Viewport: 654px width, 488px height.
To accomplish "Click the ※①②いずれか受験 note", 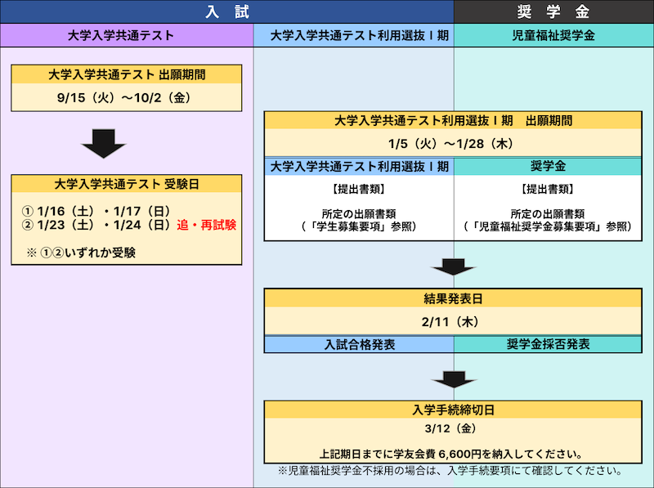I will click(x=81, y=253).
